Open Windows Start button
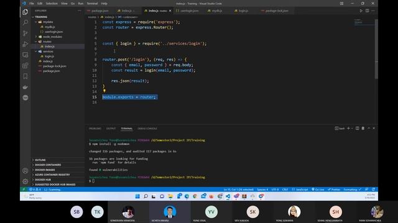The width and height of the screenshot is (398, 223). (137, 196)
